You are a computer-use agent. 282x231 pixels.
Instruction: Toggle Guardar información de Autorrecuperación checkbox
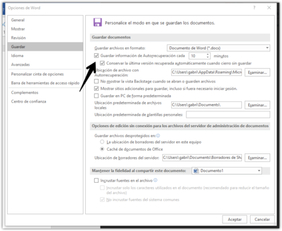[97, 56]
